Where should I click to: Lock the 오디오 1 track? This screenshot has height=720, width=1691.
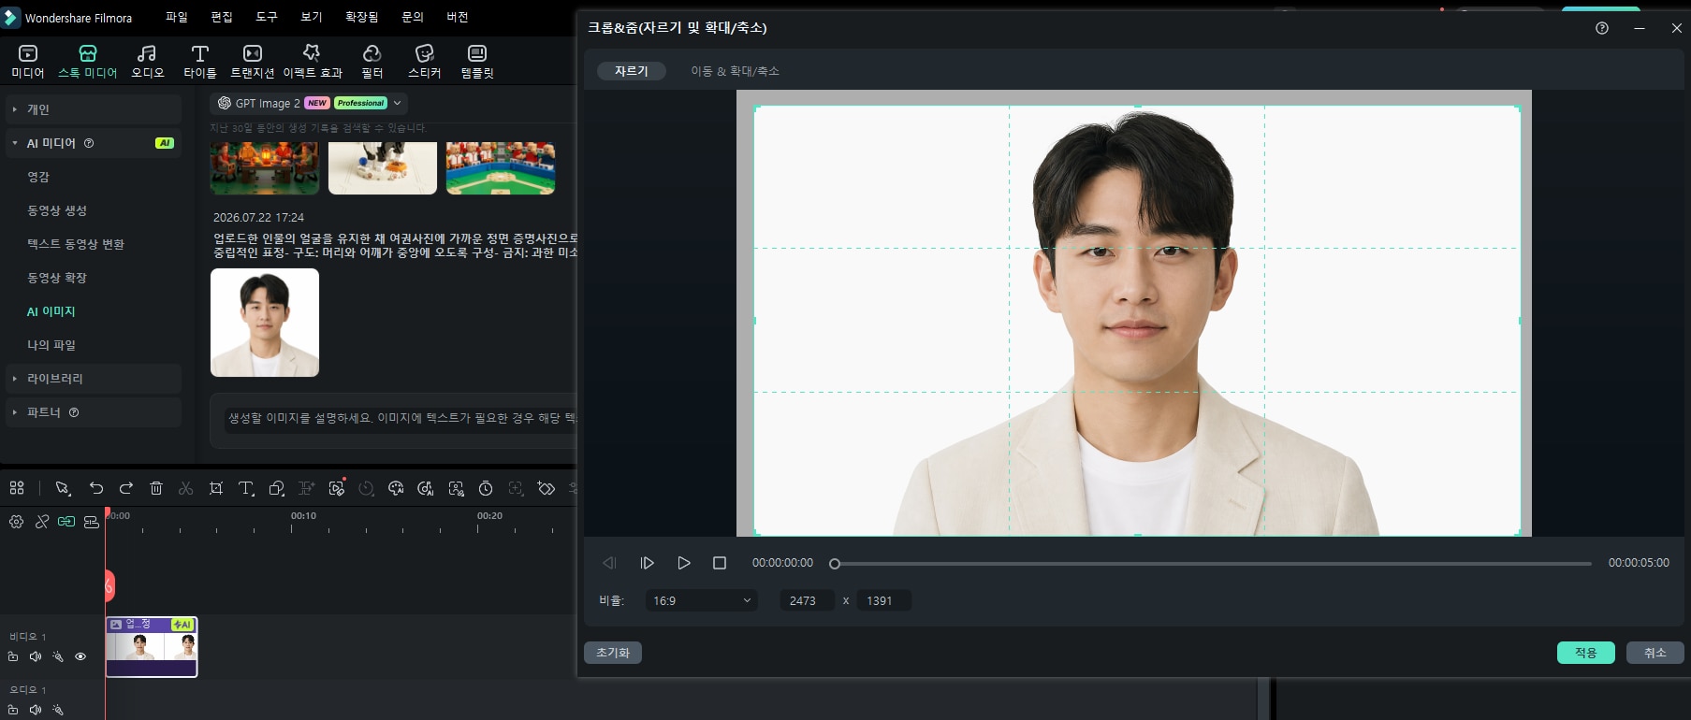tap(13, 710)
